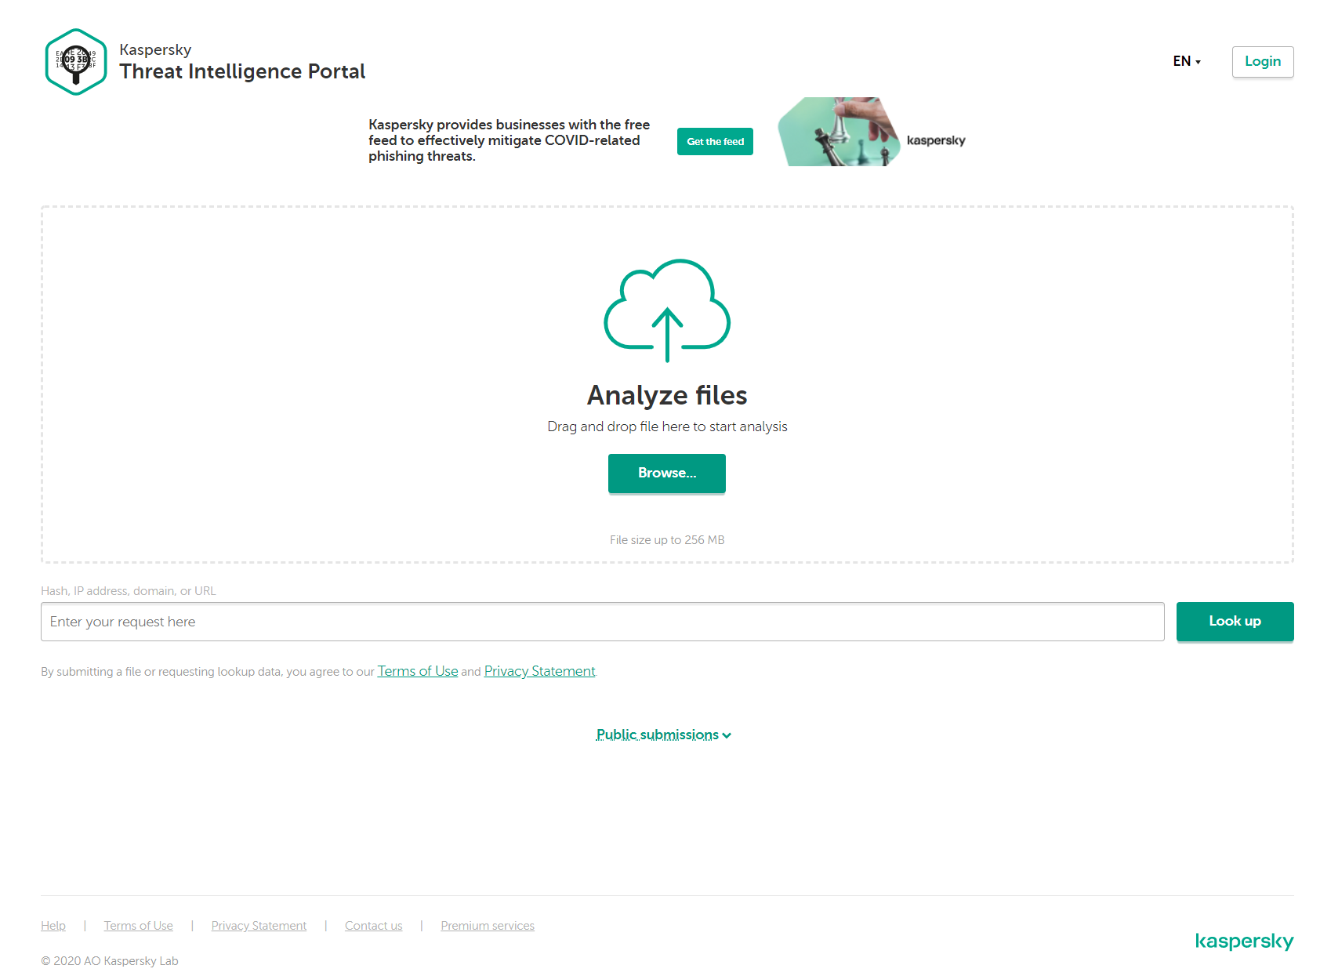Open the Terms of Use link in the agreement text

418,671
